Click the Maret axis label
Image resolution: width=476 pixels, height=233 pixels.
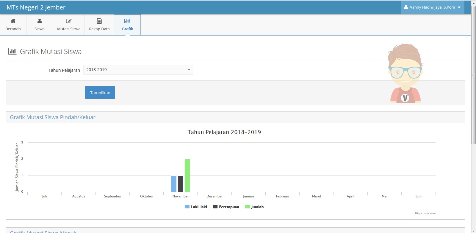pyautogui.click(x=317, y=196)
